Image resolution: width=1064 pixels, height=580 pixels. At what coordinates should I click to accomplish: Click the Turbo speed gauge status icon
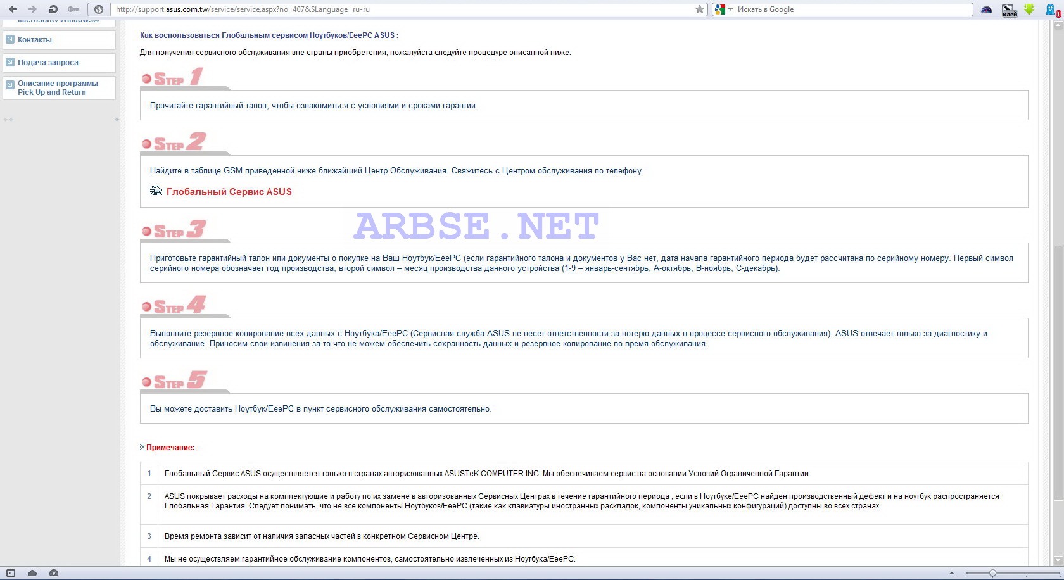54,573
